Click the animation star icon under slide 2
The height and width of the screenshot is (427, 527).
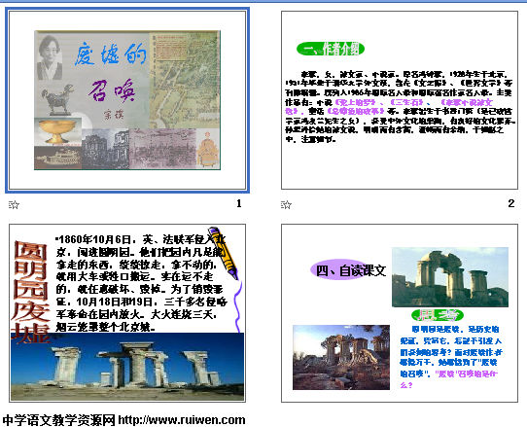286,204
